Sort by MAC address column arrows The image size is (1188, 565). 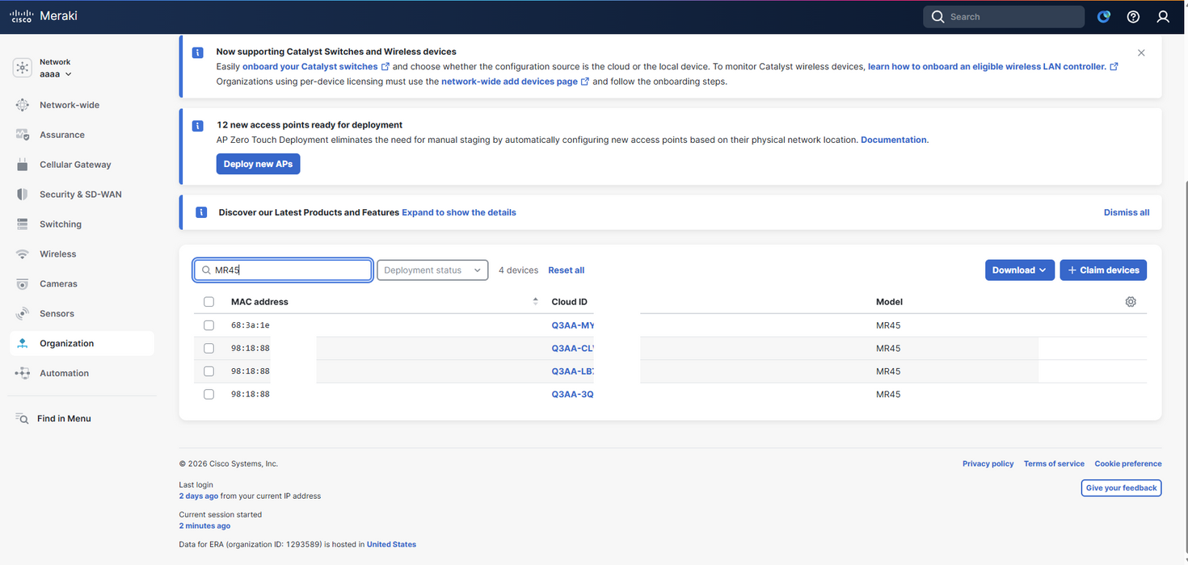[535, 302]
